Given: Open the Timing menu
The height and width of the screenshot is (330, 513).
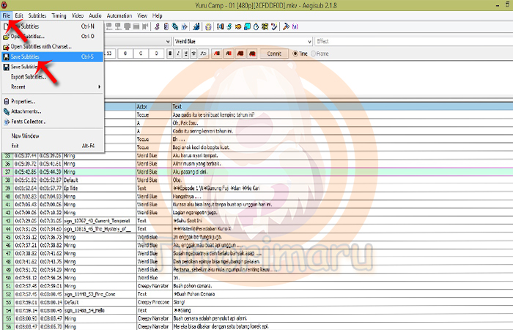Looking at the screenshot, I should point(59,15).
